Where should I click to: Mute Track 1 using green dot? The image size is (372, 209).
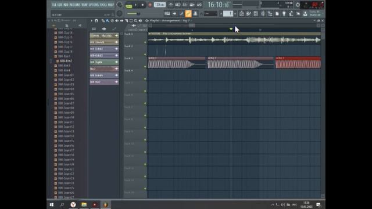point(145,42)
